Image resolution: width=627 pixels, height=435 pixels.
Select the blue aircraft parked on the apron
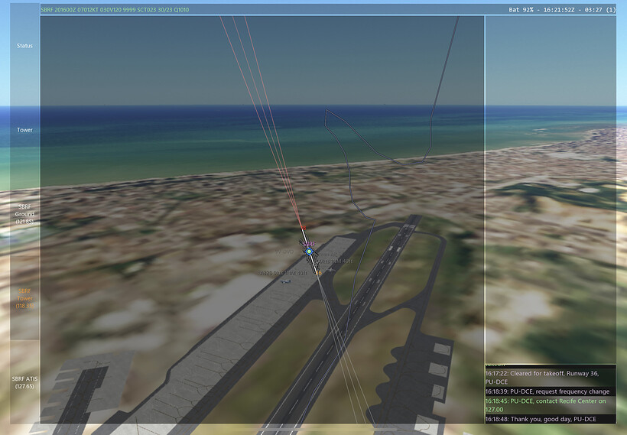pos(284,281)
